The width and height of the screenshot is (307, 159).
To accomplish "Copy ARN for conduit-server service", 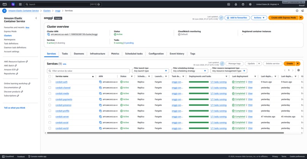I will coord(101,116).
